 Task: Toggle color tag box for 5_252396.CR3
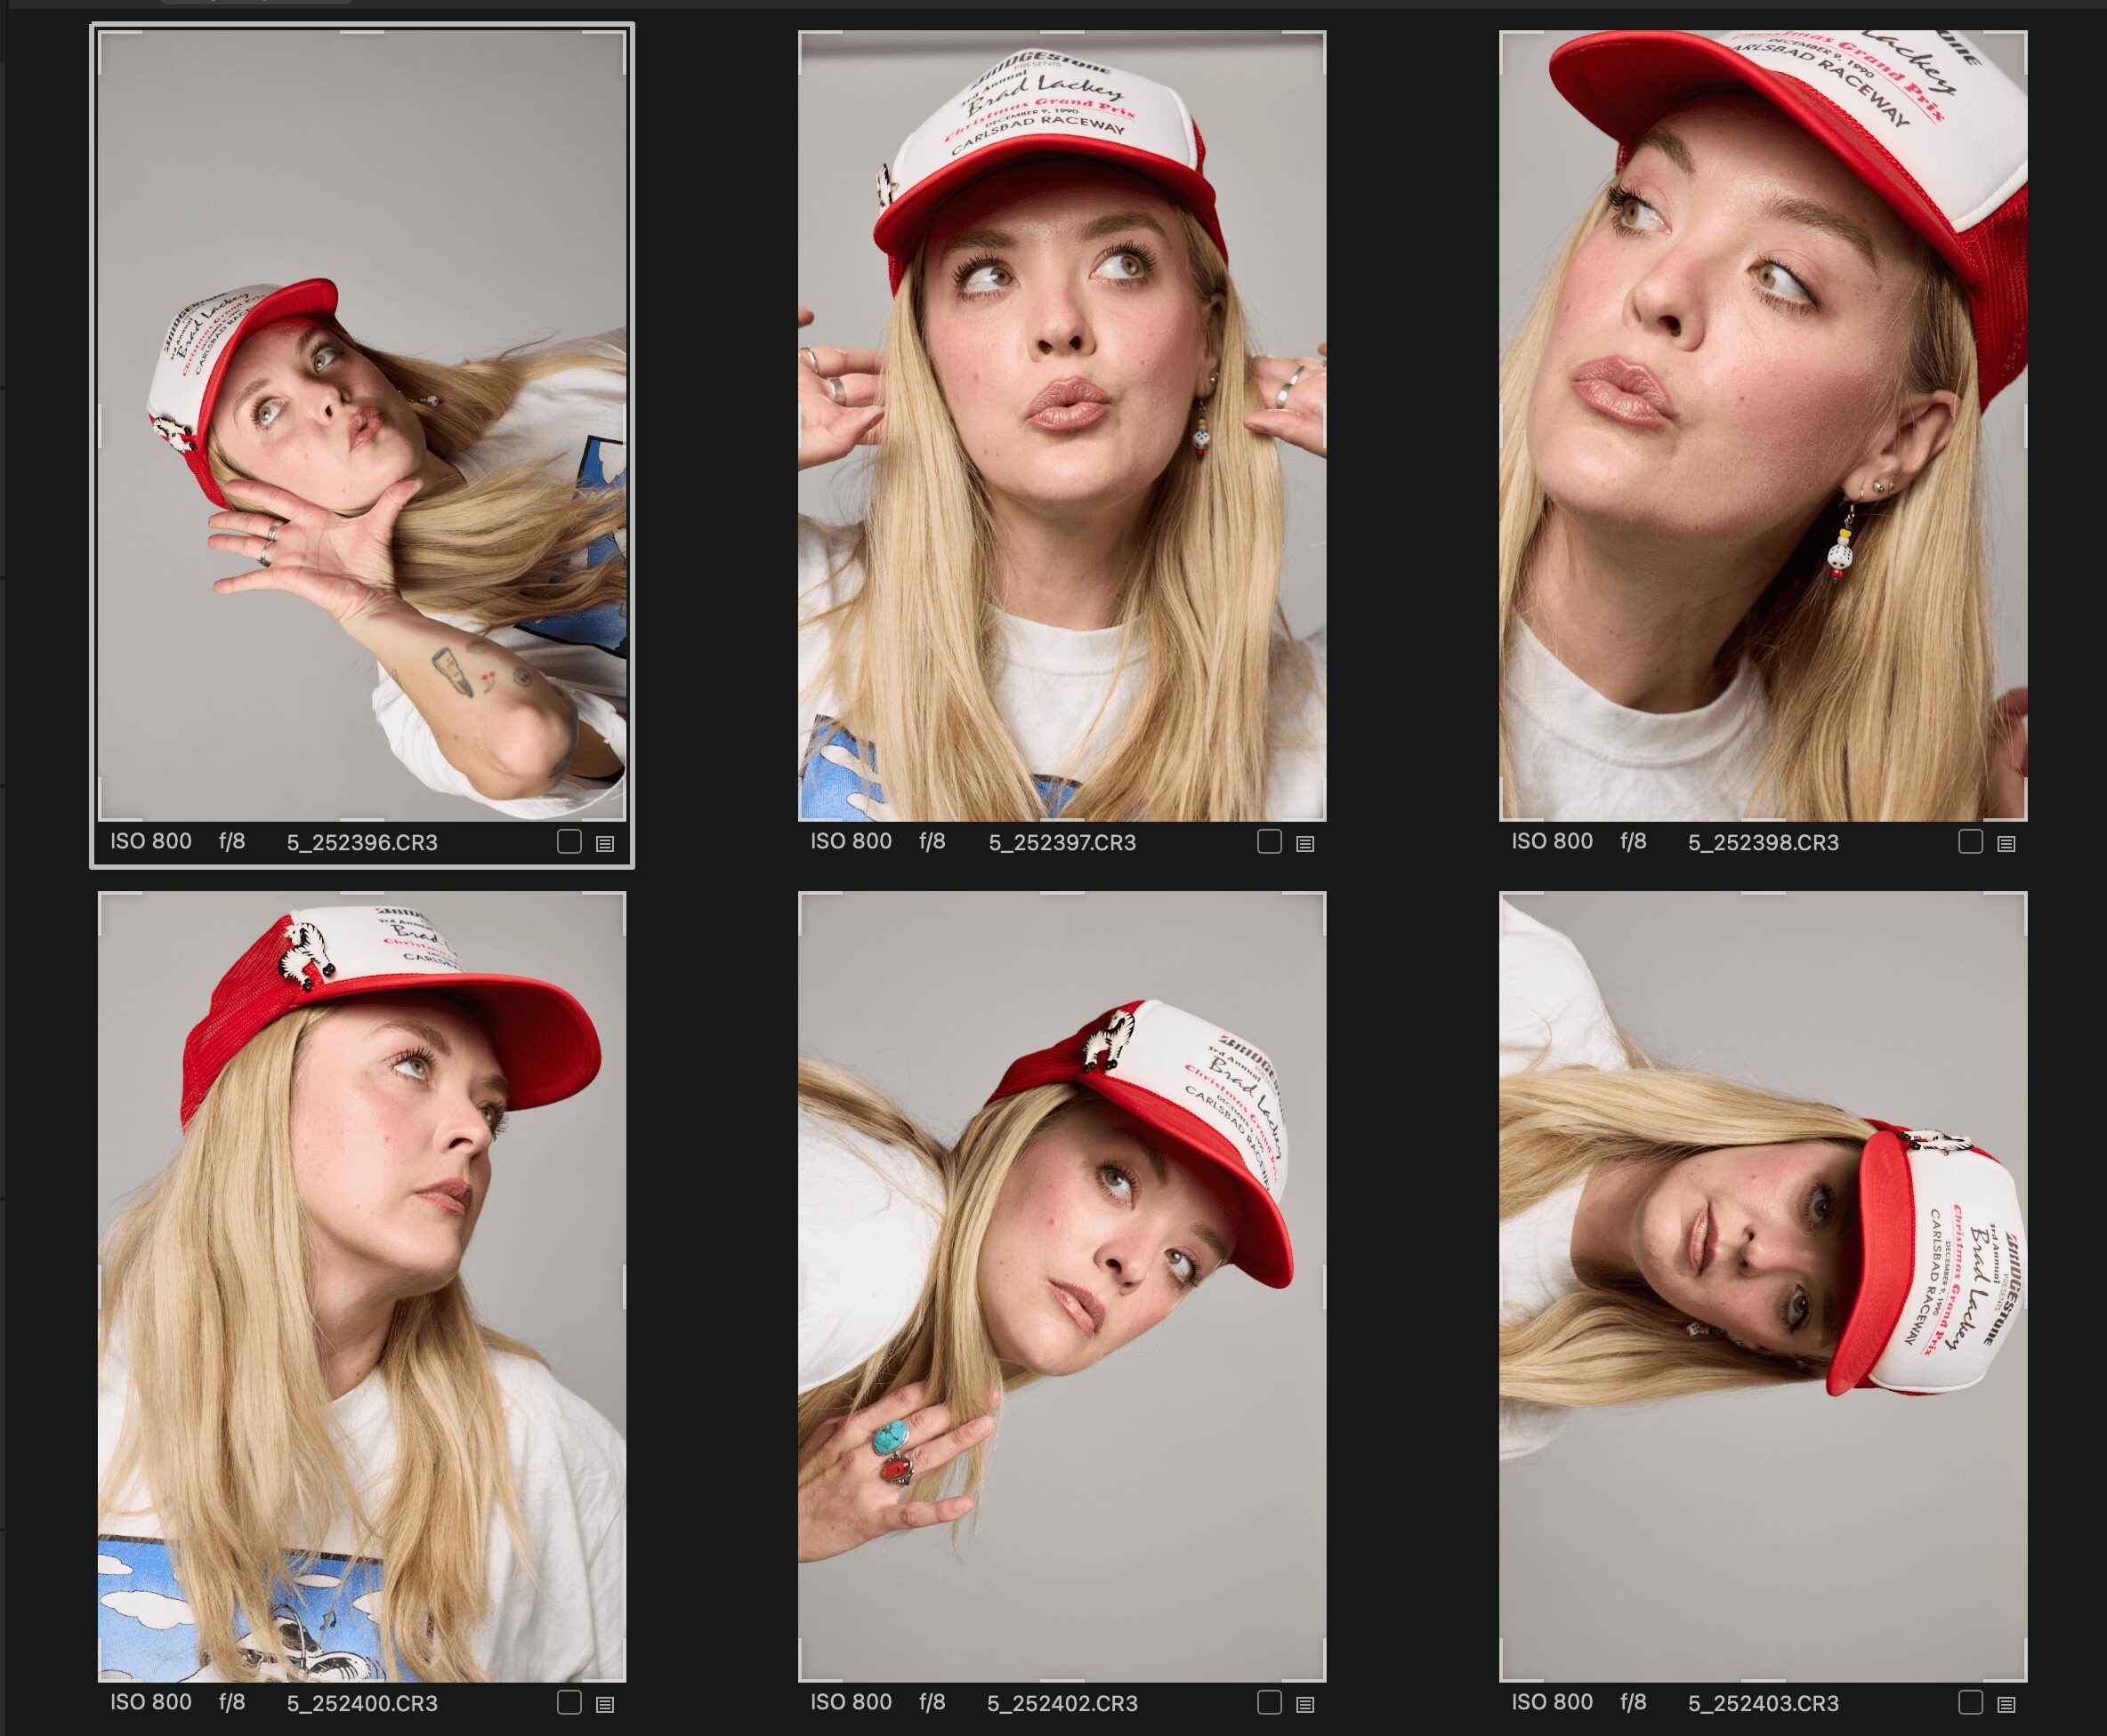click(x=569, y=842)
